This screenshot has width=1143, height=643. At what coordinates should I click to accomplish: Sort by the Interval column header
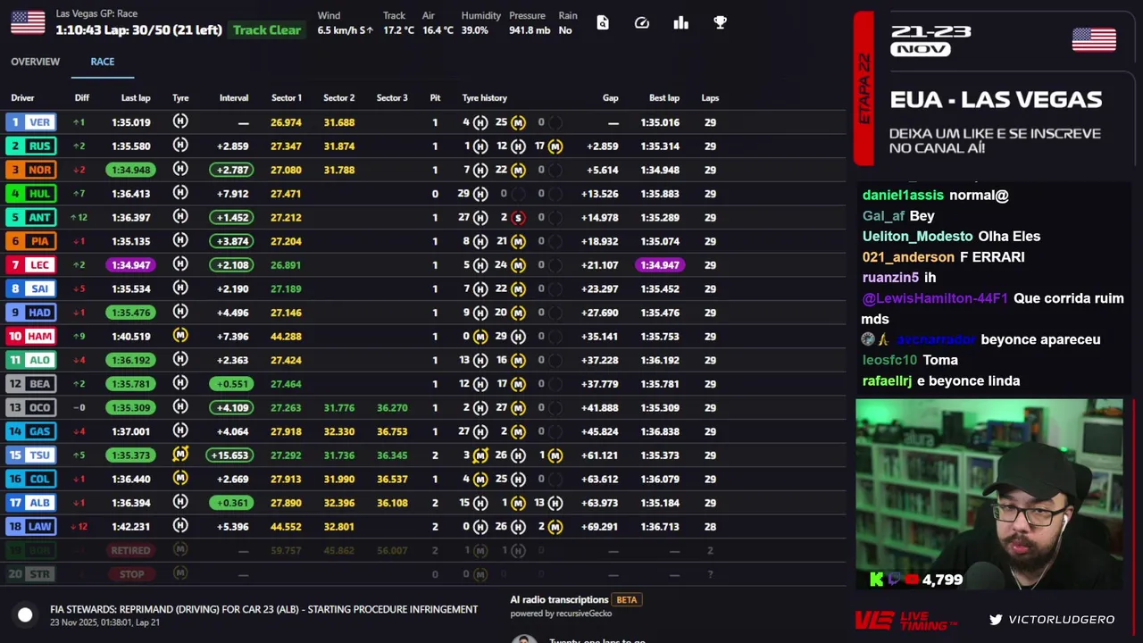pos(234,98)
